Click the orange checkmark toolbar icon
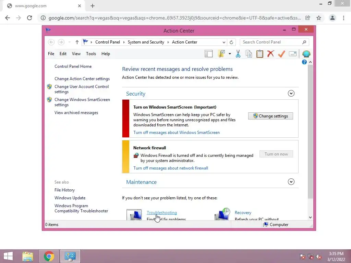The width and height of the screenshot is (351, 263). pyautogui.click(x=281, y=54)
